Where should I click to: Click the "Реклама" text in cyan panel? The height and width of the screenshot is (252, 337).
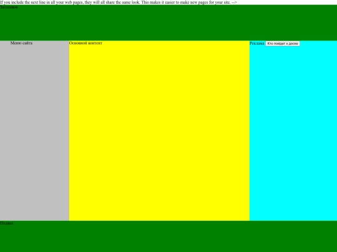pyautogui.click(x=257, y=44)
